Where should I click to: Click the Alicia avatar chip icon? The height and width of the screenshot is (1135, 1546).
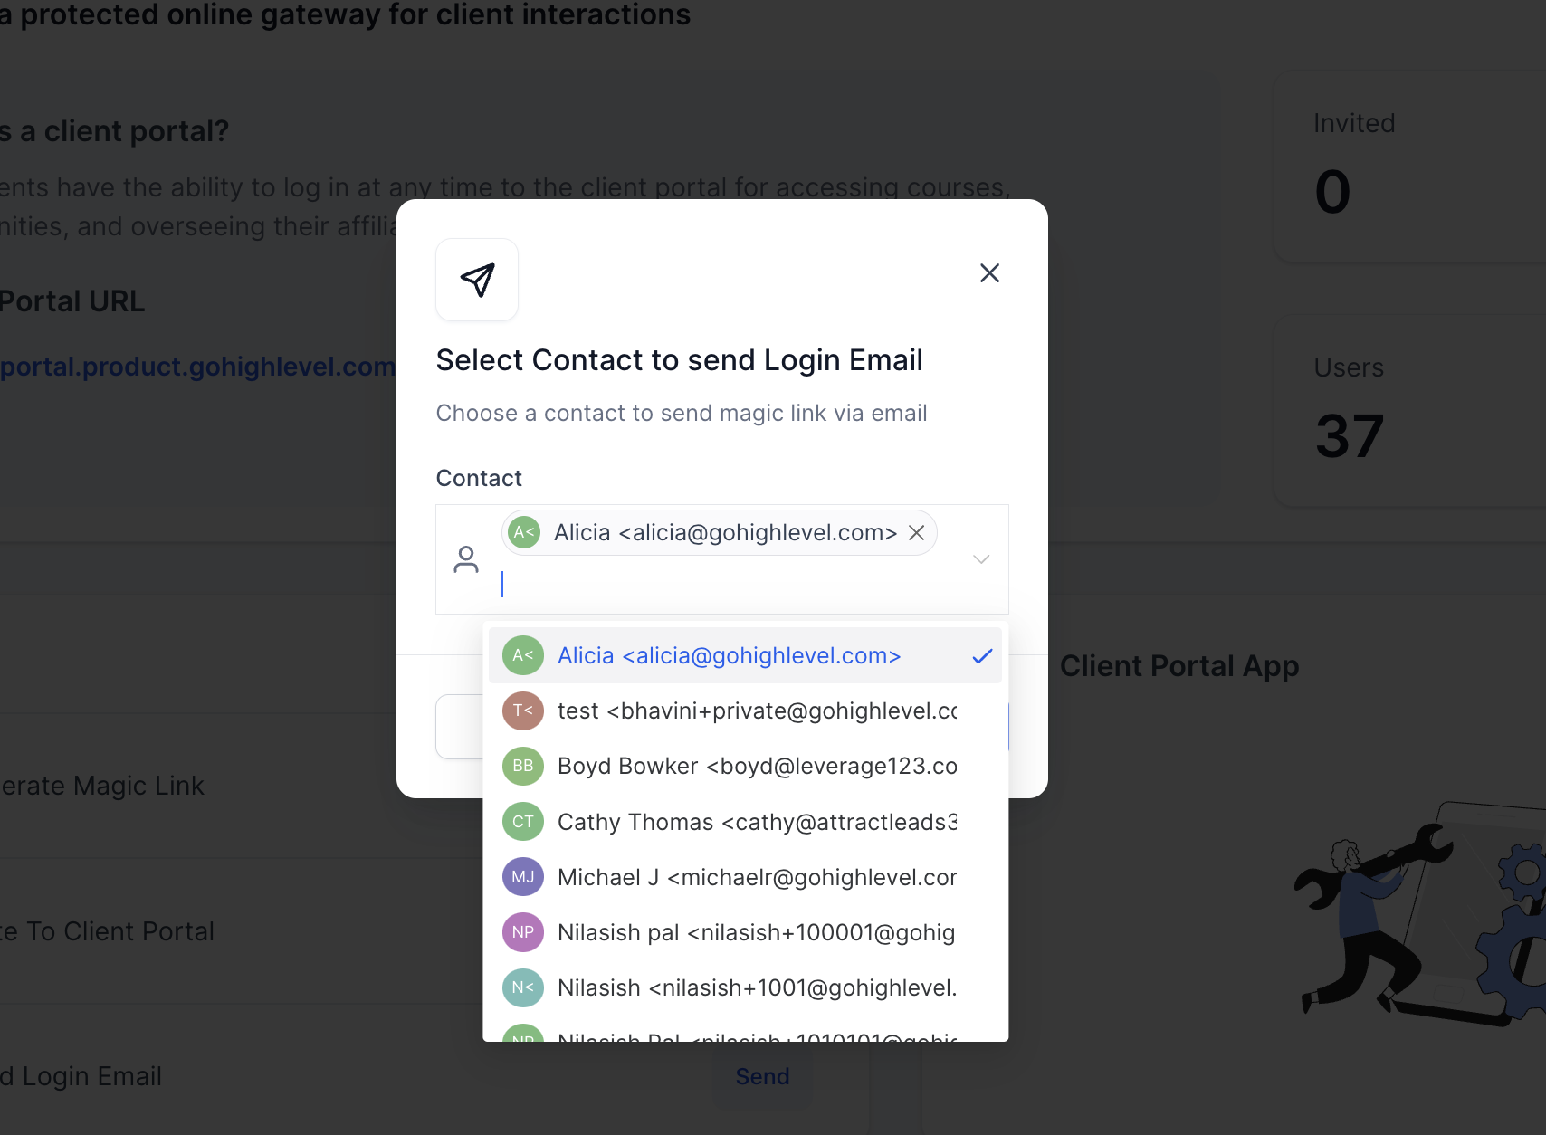click(524, 532)
